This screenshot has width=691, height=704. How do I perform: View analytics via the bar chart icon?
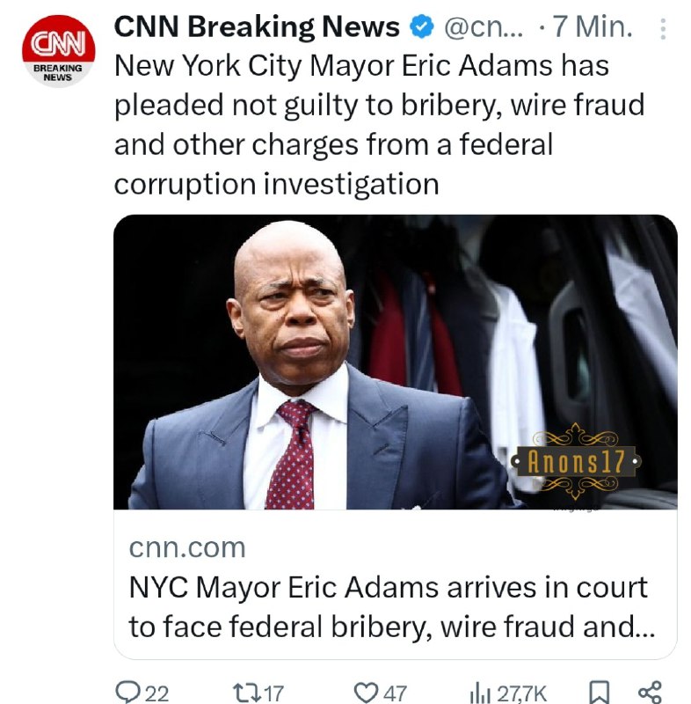pos(480,693)
